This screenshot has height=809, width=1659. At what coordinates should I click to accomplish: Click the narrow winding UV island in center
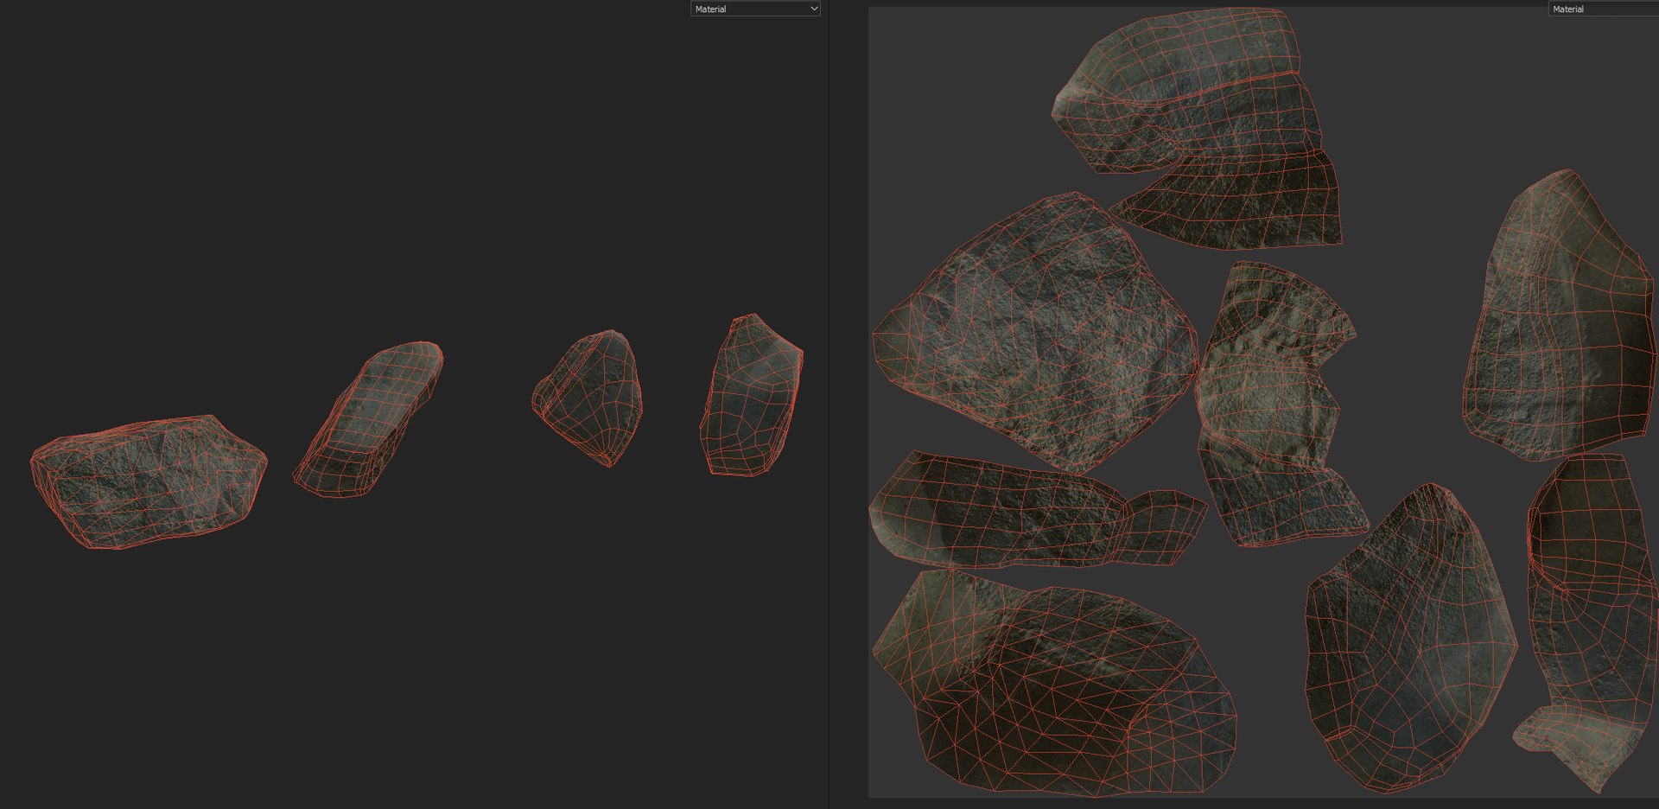coord(1279,404)
